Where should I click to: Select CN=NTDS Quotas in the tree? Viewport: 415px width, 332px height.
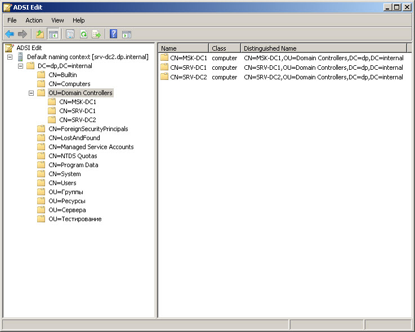pyautogui.click(x=73, y=156)
